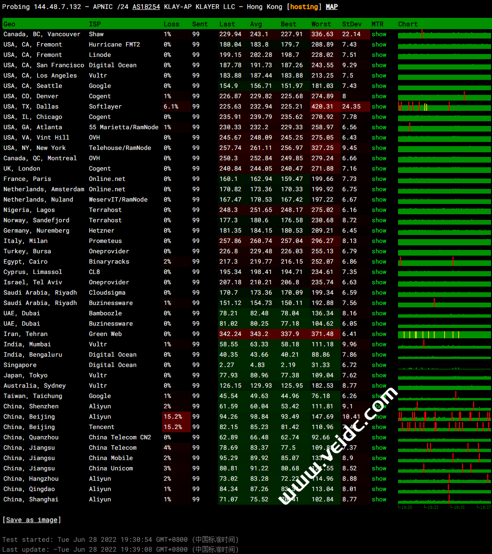492x554 pixels.
Task: Show MTR for Japan, Tokyo Vultr
Action: pos(379,375)
